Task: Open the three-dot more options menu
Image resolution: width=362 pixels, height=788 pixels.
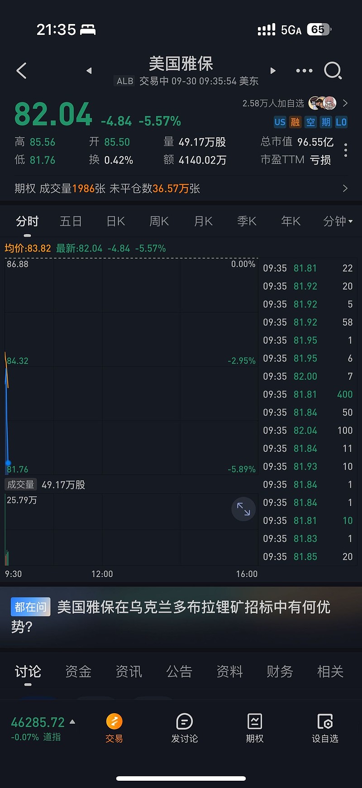Action: pos(304,71)
